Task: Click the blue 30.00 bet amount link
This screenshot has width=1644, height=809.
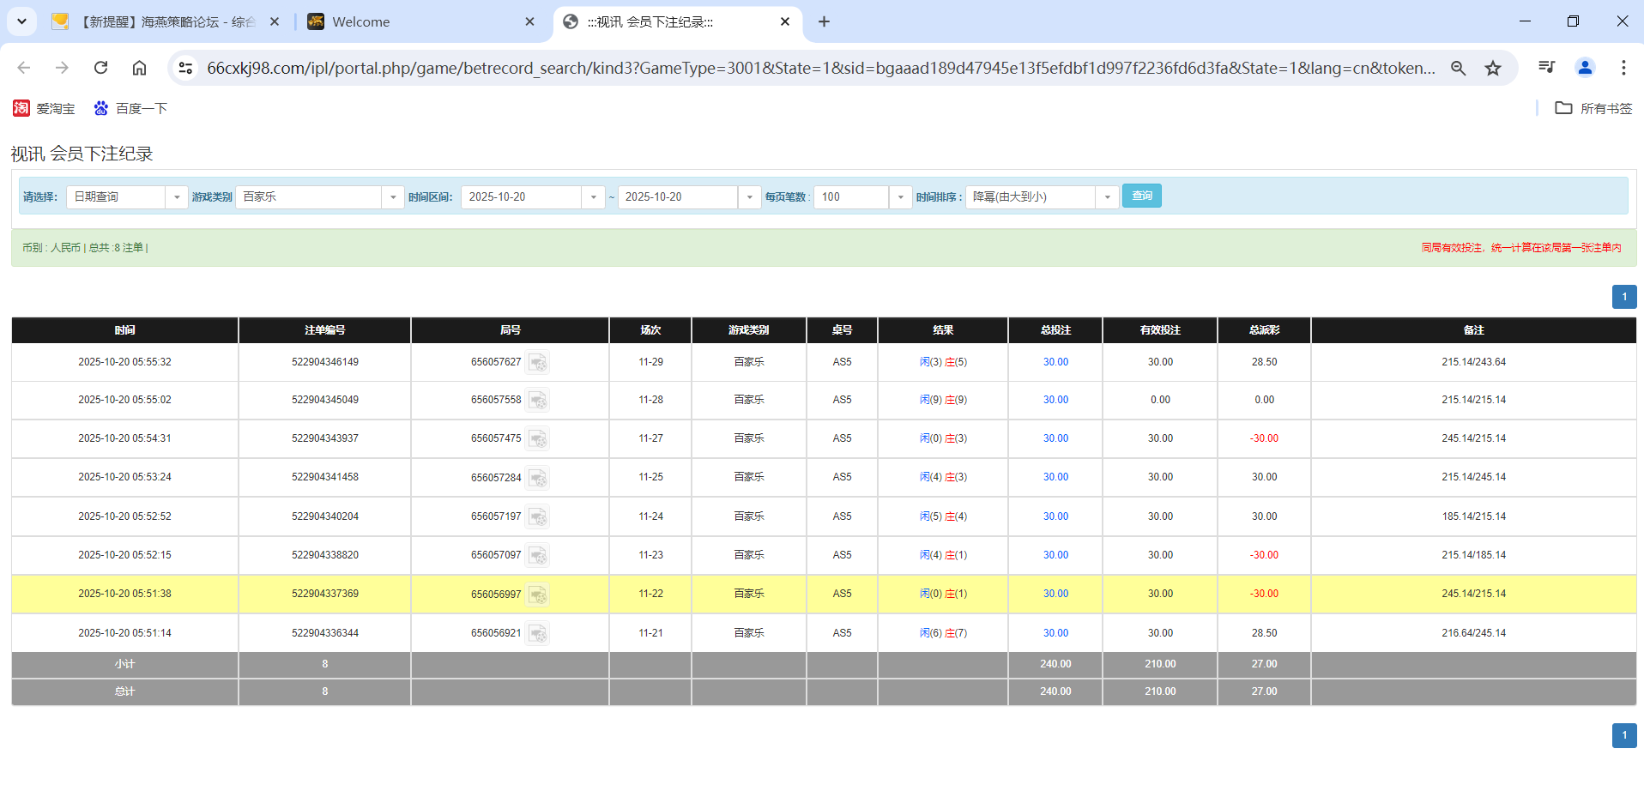Action: [1055, 362]
